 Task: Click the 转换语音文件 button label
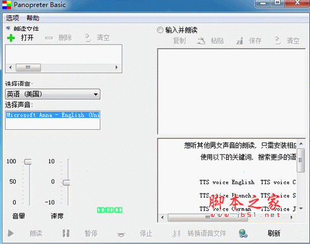pos(207,233)
